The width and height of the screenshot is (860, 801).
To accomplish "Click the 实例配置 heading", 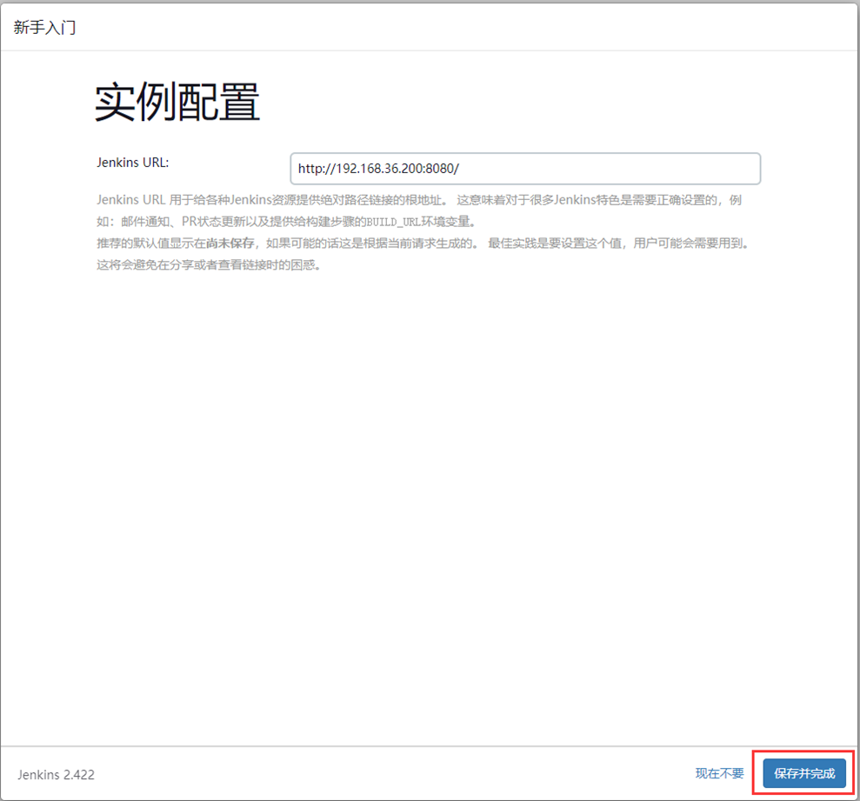I will [x=177, y=102].
